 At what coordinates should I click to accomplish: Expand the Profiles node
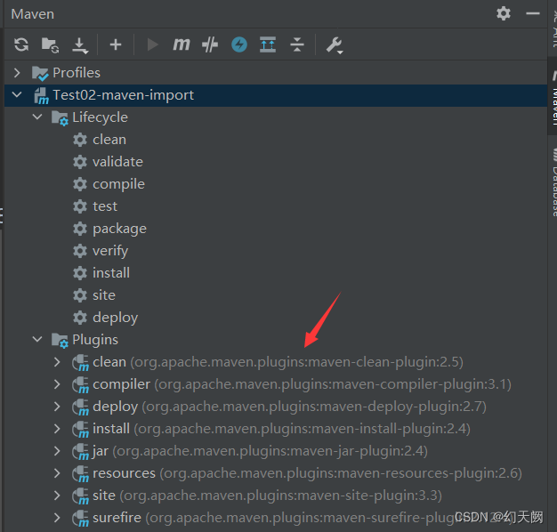coord(17,72)
